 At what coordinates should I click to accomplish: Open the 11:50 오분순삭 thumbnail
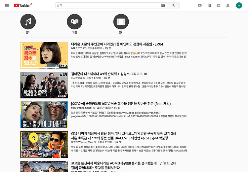click(44, 115)
